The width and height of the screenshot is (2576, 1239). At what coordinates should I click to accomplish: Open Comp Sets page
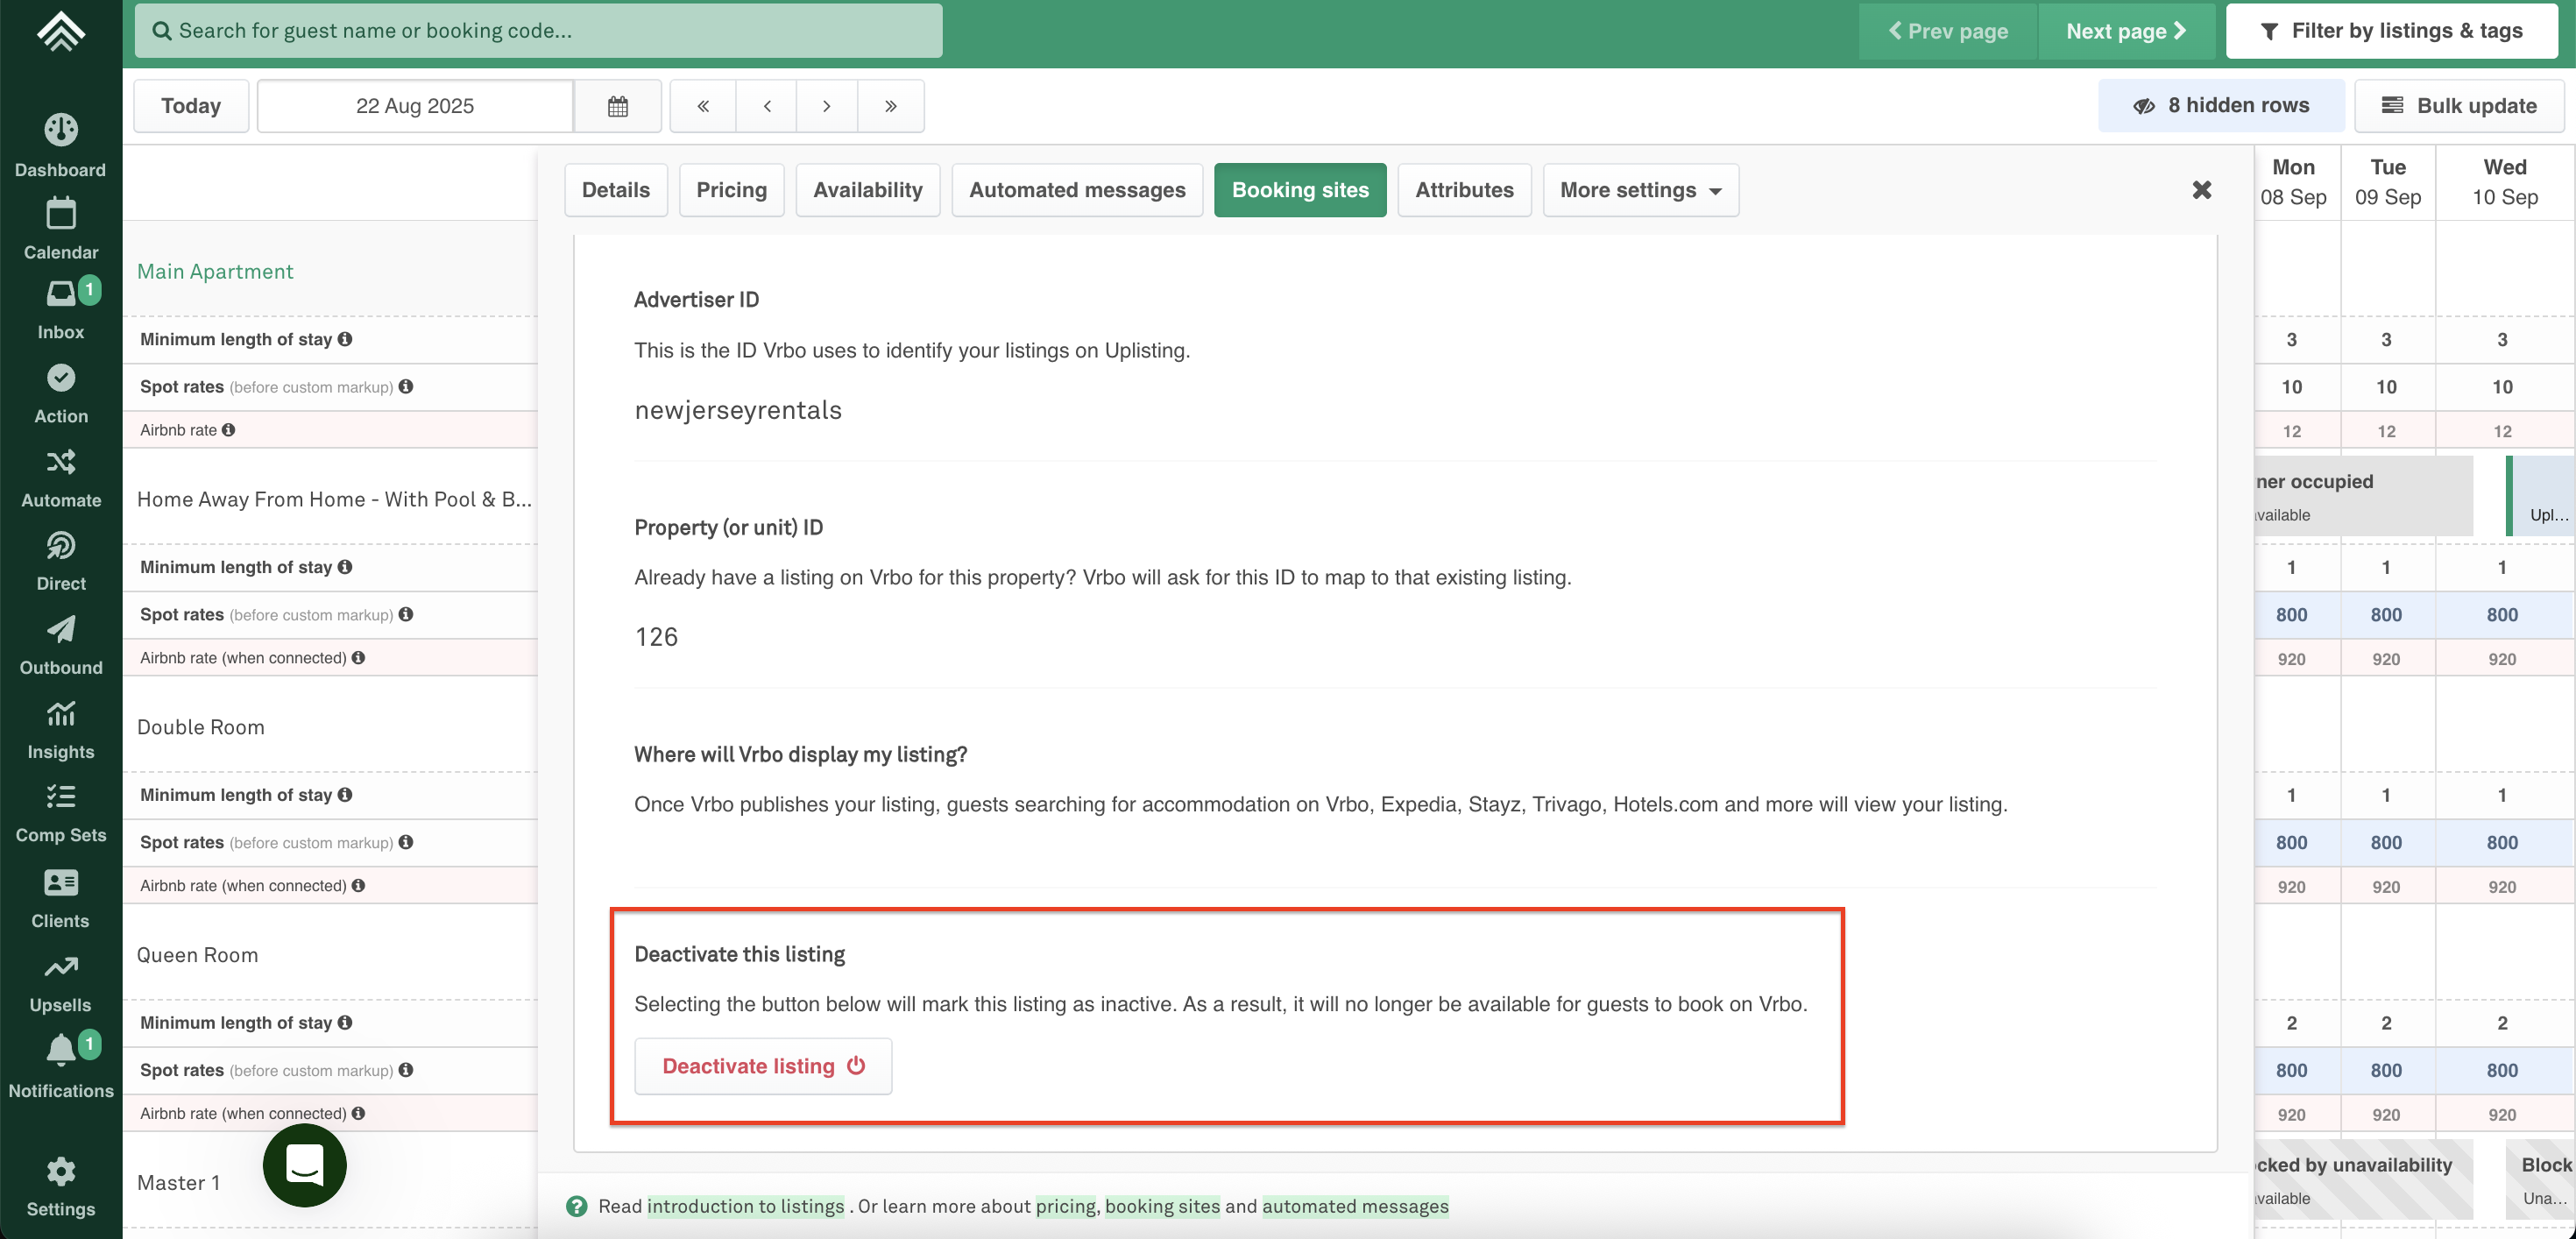[61, 813]
